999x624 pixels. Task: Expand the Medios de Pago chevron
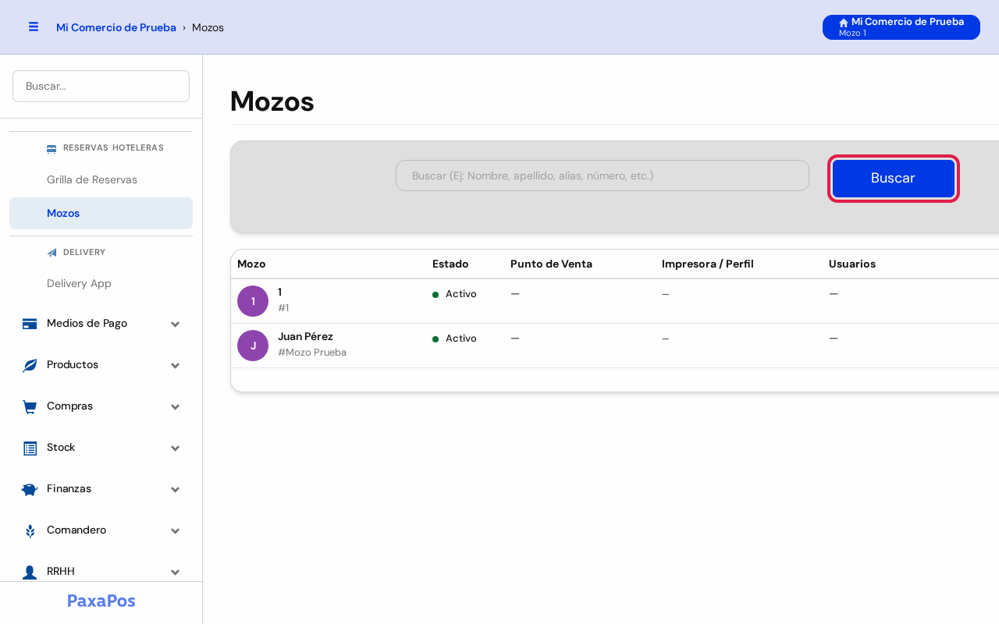coord(176,324)
